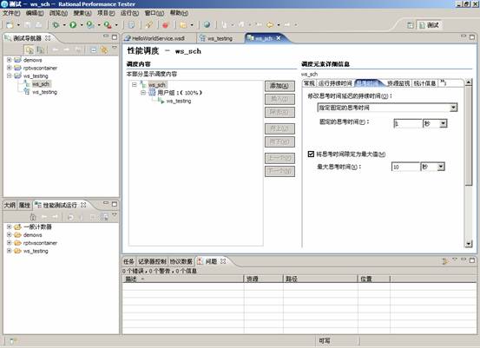This screenshot has width=480, height=348.
Task: Select the 运行持续时间 detail tab
Action: coord(335,83)
